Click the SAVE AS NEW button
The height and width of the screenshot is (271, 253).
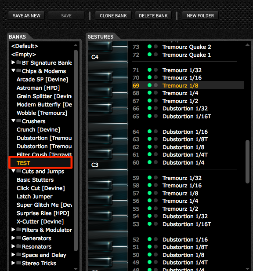(26, 16)
